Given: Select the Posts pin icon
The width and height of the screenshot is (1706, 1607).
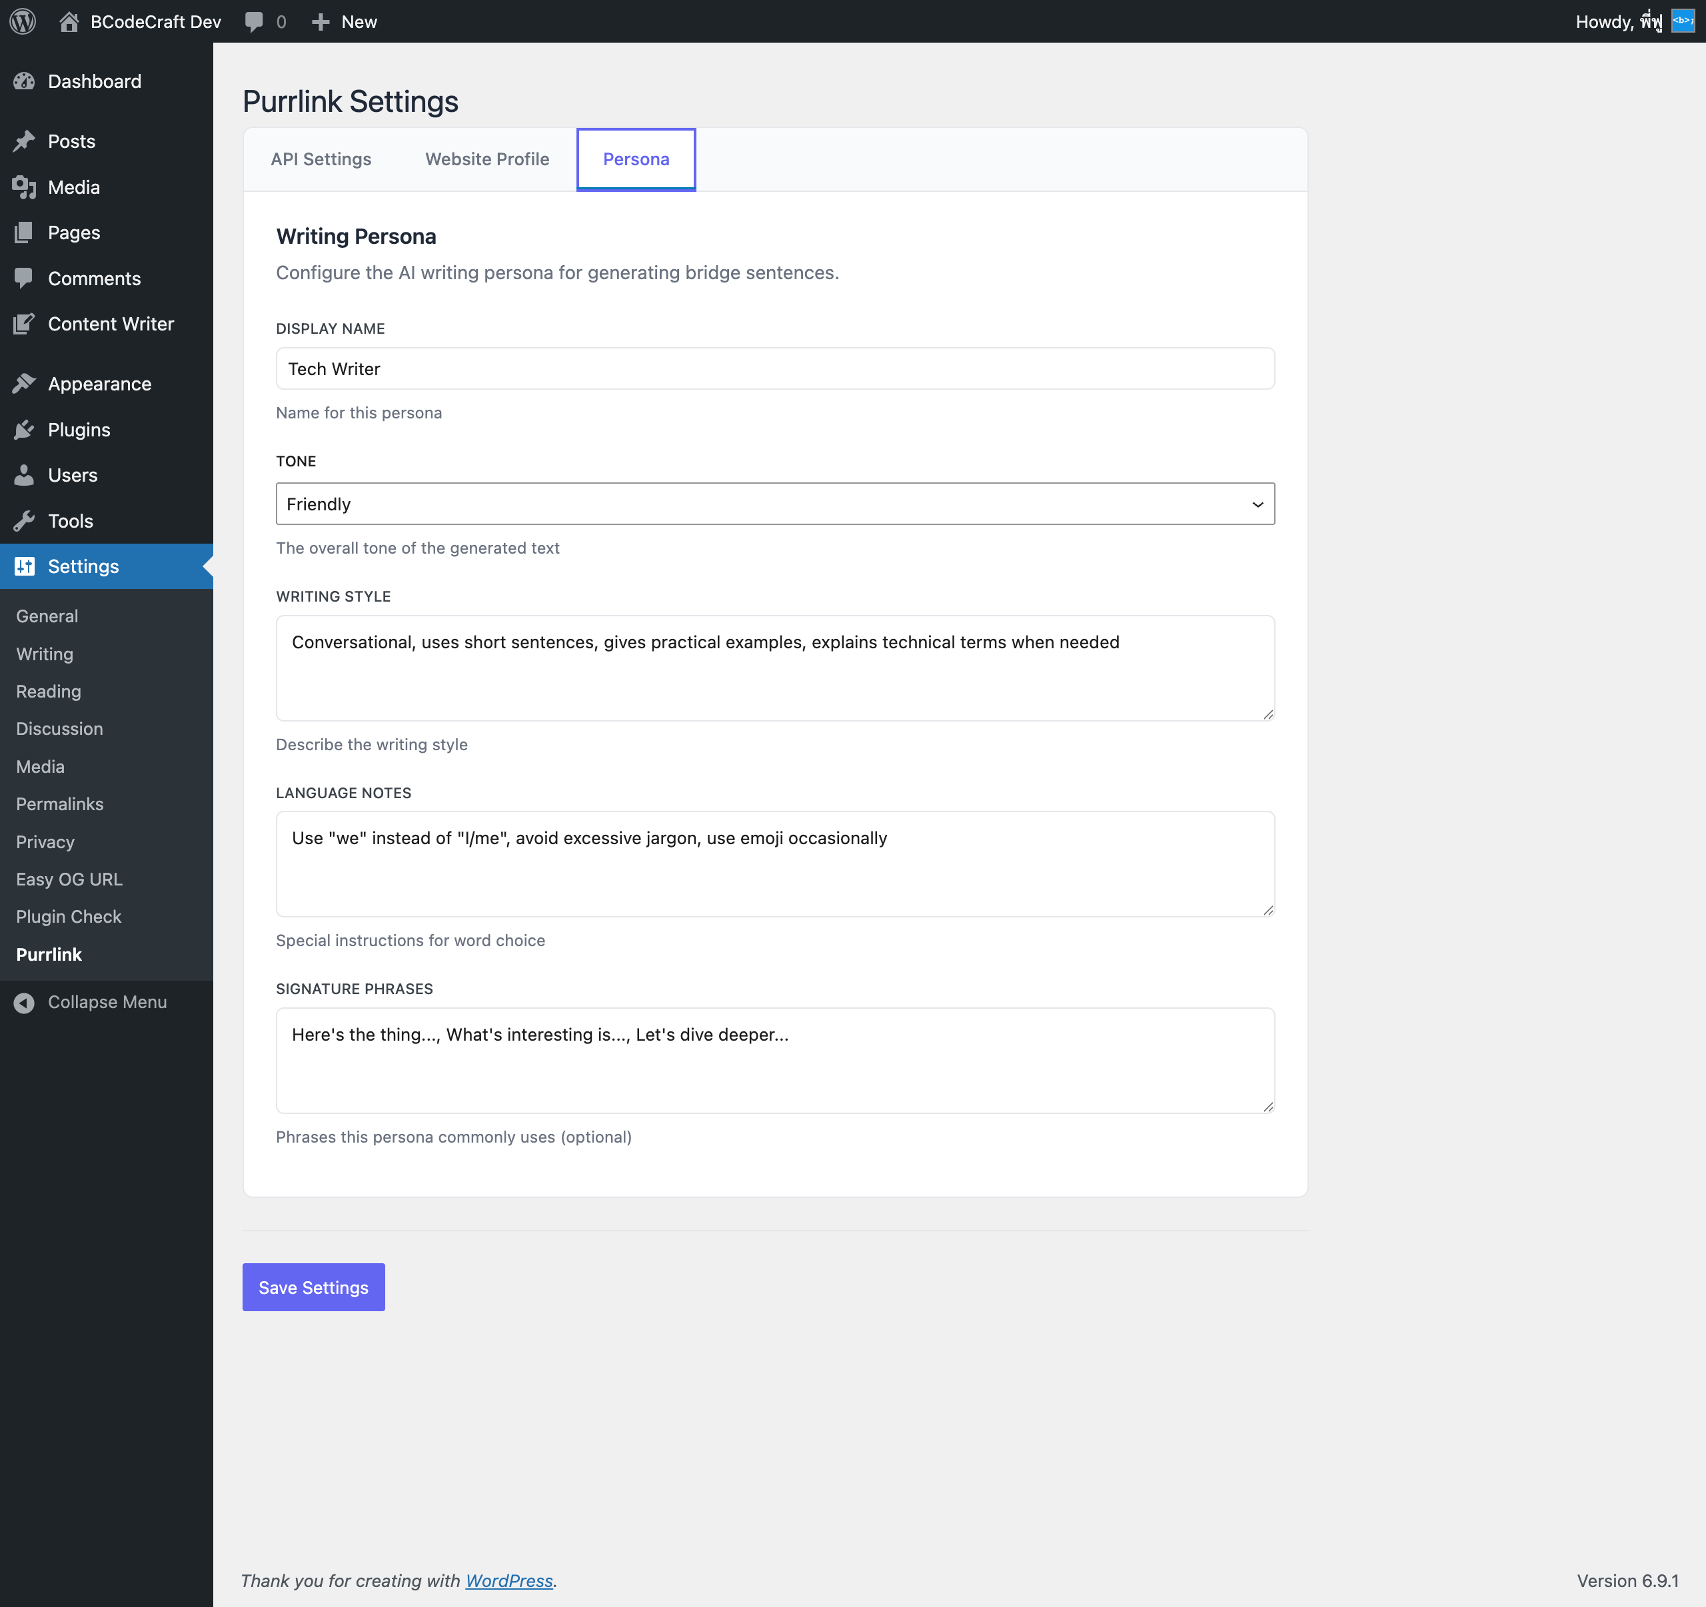Looking at the screenshot, I should (x=25, y=141).
